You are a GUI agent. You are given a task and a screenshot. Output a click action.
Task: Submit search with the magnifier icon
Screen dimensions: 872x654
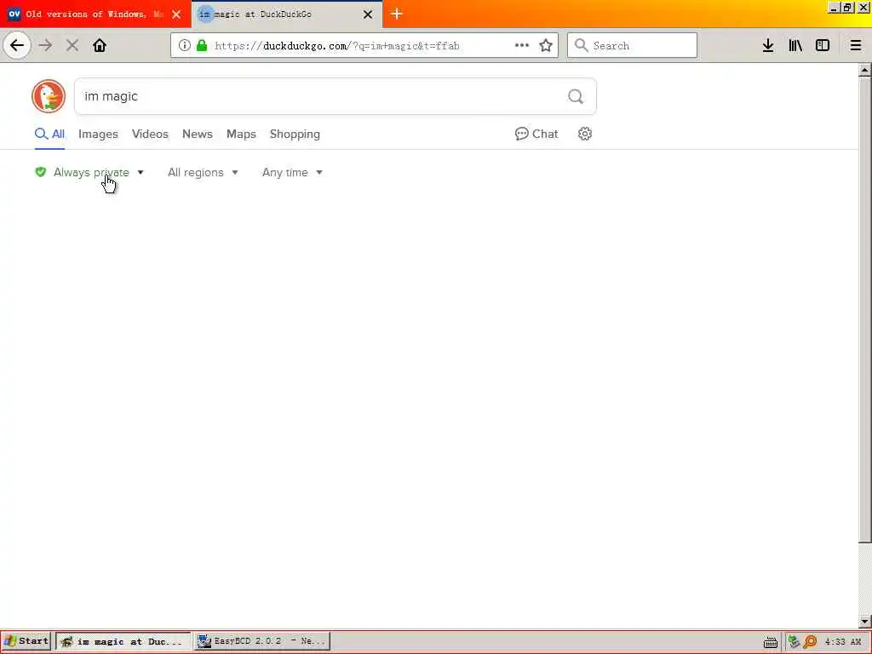pyautogui.click(x=576, y=97)
